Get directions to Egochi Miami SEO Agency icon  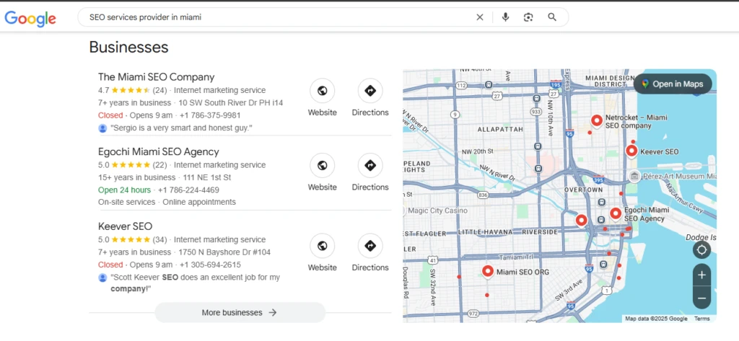point(370,165)
